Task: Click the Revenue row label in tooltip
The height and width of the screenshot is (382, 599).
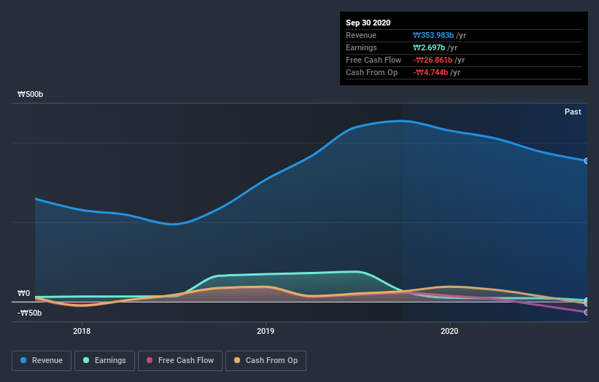Action: click(361, 35)
